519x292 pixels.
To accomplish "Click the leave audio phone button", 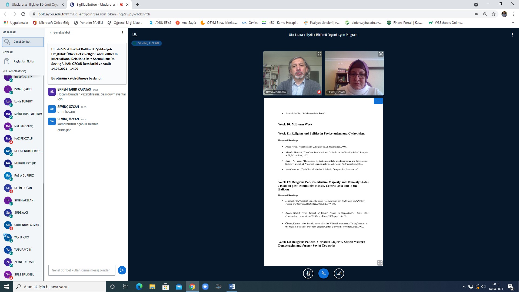I will click(323, 273).
